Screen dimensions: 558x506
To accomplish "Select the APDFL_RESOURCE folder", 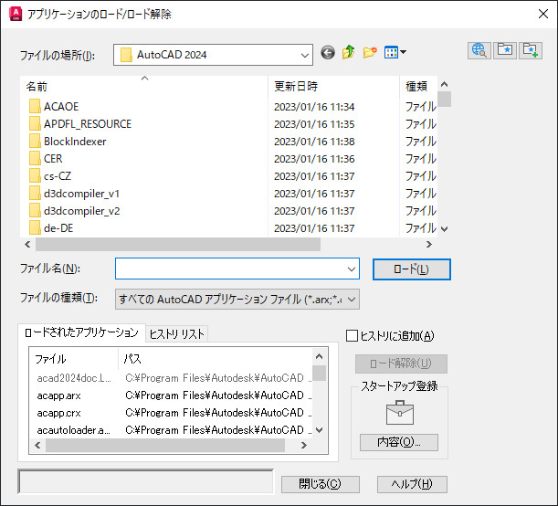I will pos(88,124).
